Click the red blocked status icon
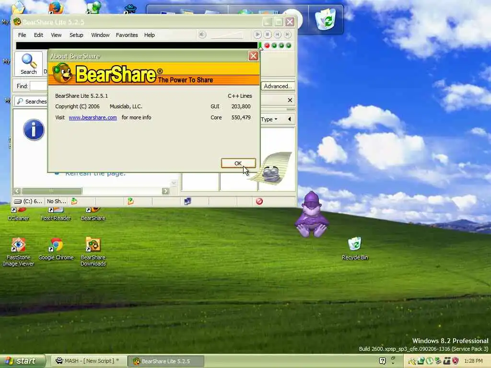Screen dimensions: 491x368 pos(259,201)
